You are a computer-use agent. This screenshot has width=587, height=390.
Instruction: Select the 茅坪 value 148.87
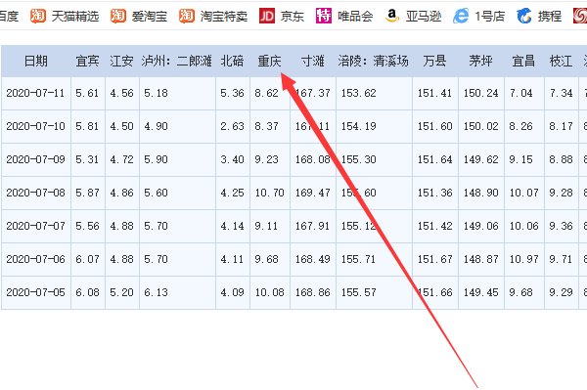pos(481,259)
